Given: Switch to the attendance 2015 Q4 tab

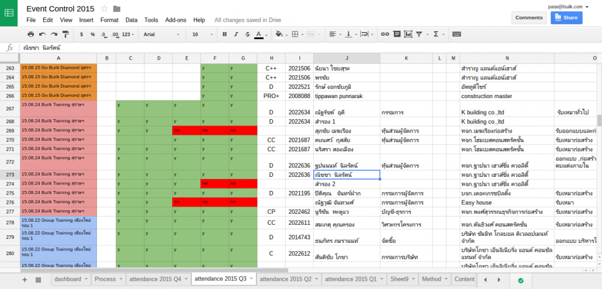Looking at the screenshot, I should (155, 279).
